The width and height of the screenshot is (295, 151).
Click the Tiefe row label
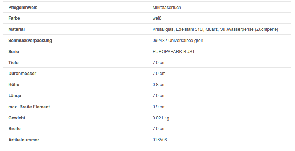coord(14,63)
